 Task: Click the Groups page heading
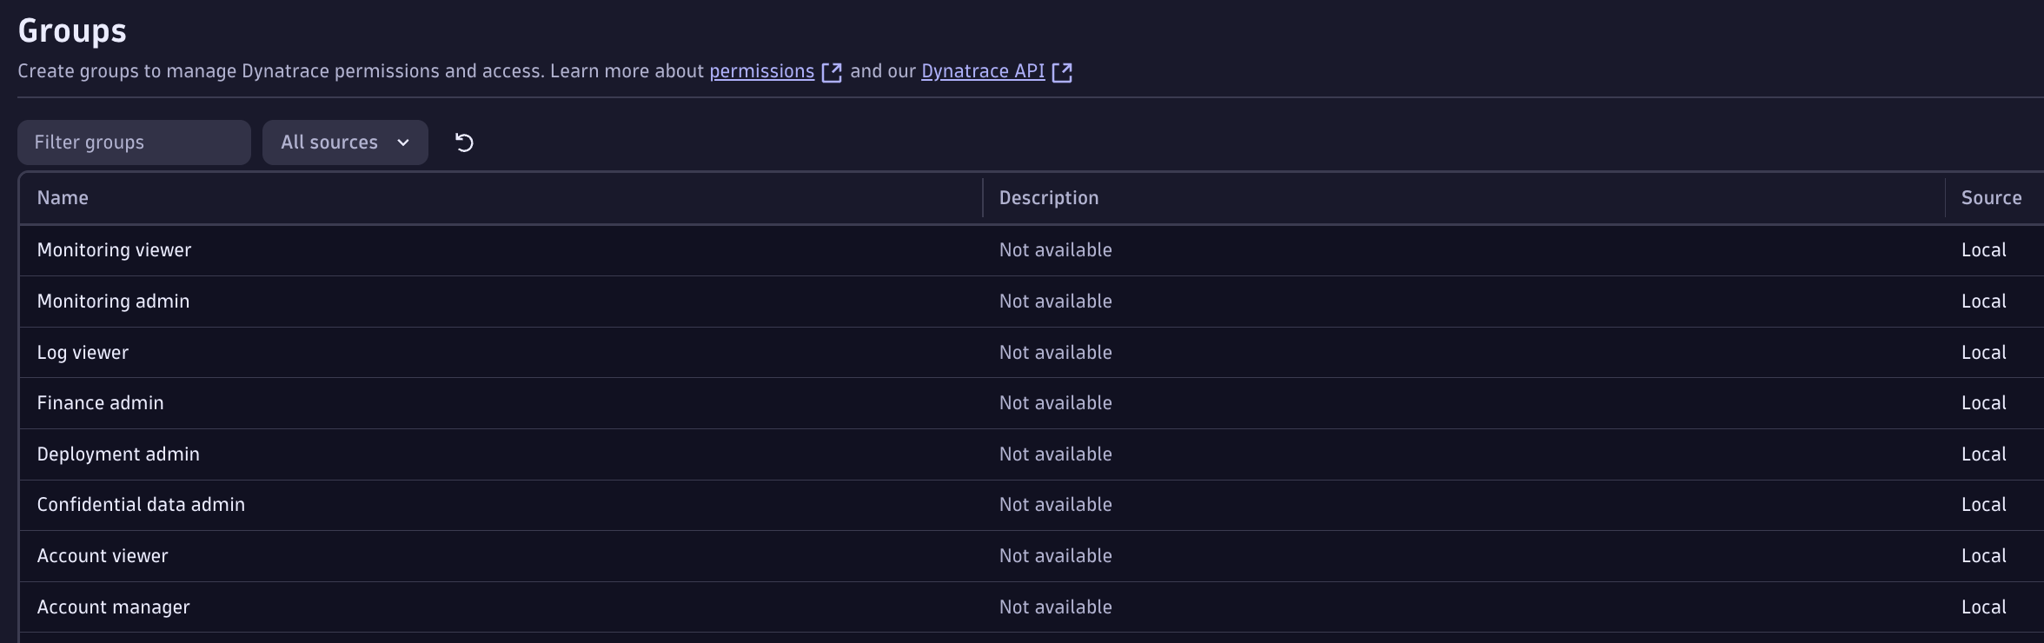72,31
